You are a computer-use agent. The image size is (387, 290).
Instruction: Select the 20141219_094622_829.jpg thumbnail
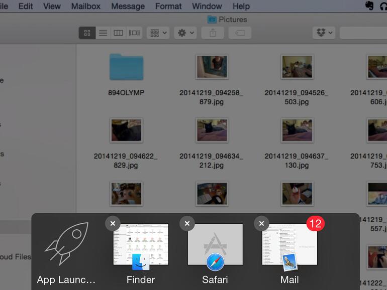[126, 130]
